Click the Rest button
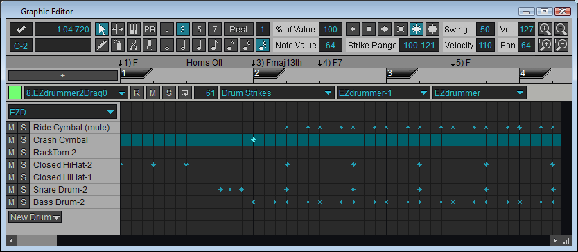 239,29
